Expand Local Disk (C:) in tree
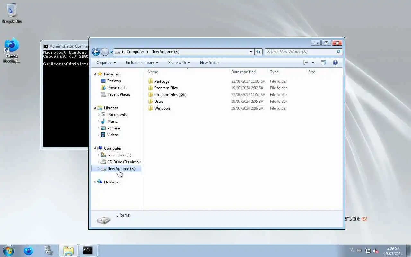 98,155
